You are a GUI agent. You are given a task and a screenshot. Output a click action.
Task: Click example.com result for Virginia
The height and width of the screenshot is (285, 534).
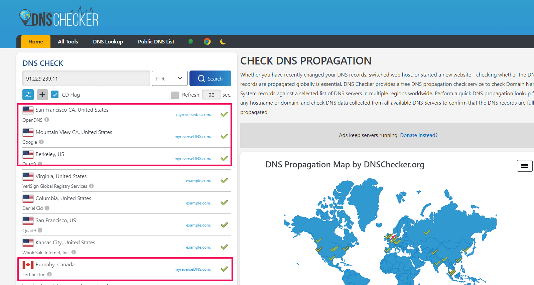point(198,181)
